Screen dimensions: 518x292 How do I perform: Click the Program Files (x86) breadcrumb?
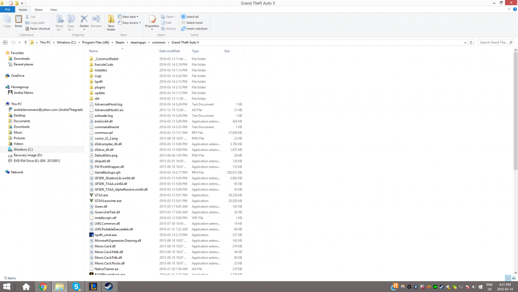95,43
